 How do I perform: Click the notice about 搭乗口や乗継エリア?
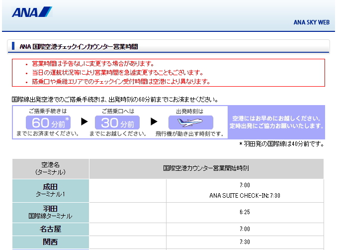(x=121, y=82)
